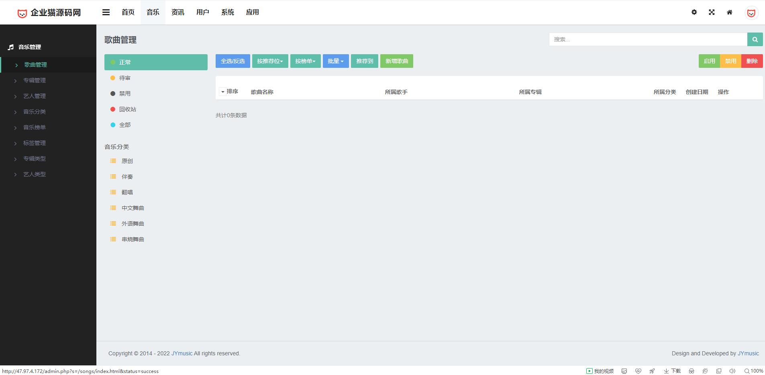Image resolution: width=765 pixels, height=375 pixels.
Task: Click red 删除 button
Action: (752, 61)
